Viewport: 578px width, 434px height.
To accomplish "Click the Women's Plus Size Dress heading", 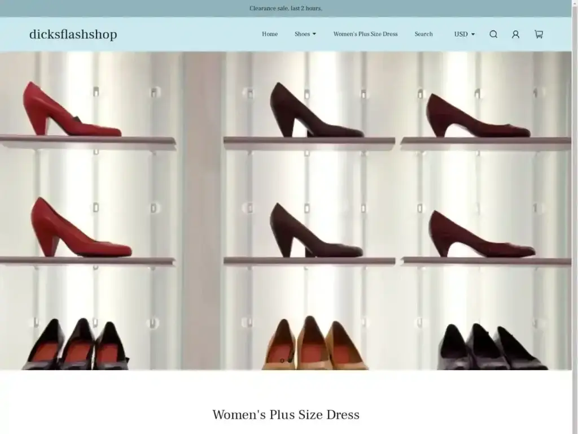I will [x=286, y=414].
